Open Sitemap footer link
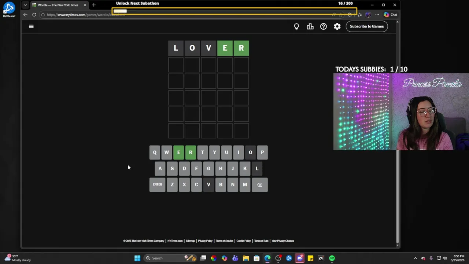Viewport: 469px width, 264px height. point(190,241)
